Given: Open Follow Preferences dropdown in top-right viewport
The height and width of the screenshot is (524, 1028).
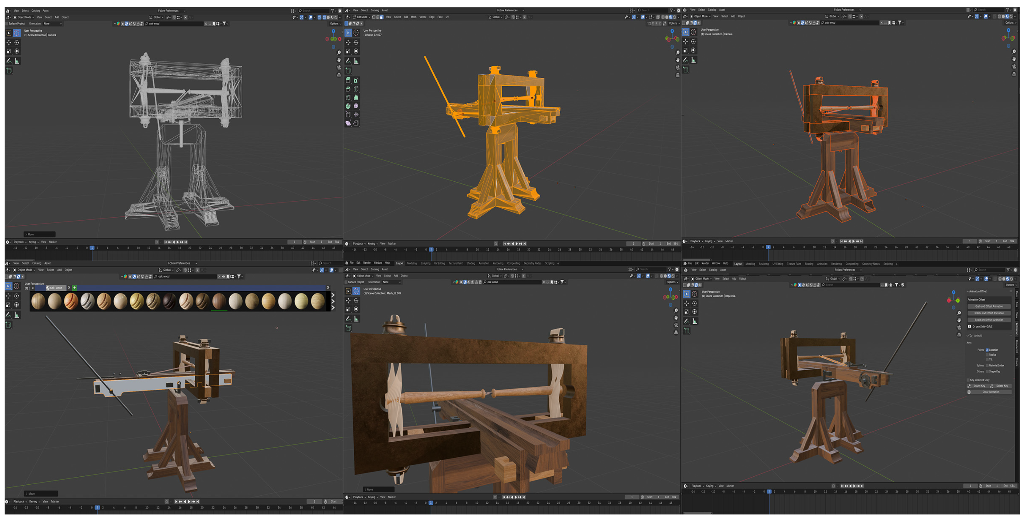Looking at the screenshot, I should [847, 10].
